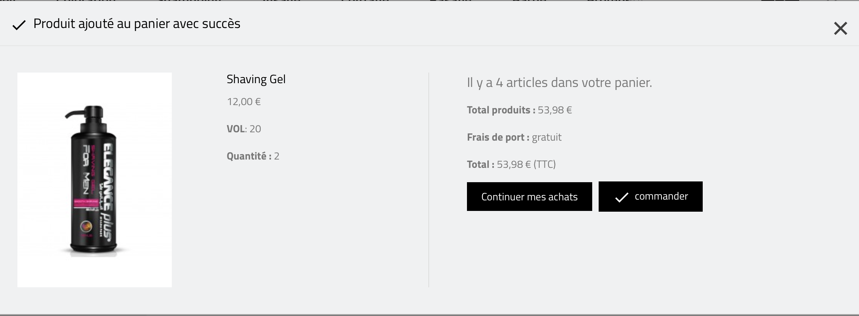The width and height of the screenshot is (859, 316).
Task: Click the success checkmark beside the header message
Action: (19, 25)
